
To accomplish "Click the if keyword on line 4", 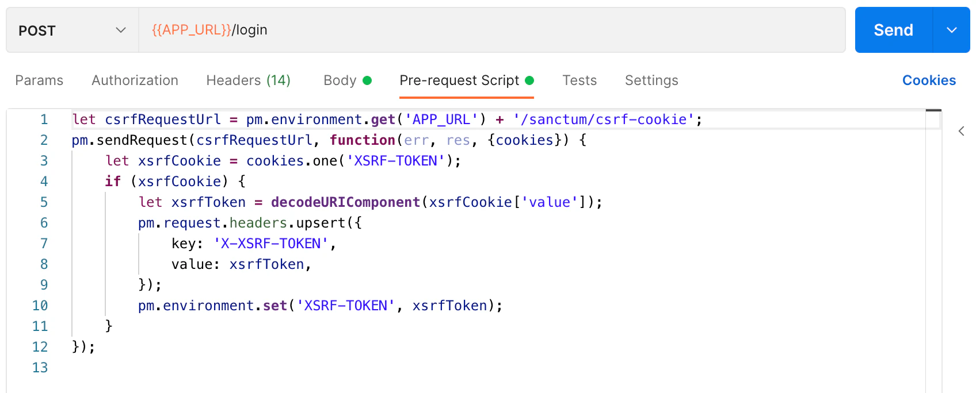I will [113, 182].
